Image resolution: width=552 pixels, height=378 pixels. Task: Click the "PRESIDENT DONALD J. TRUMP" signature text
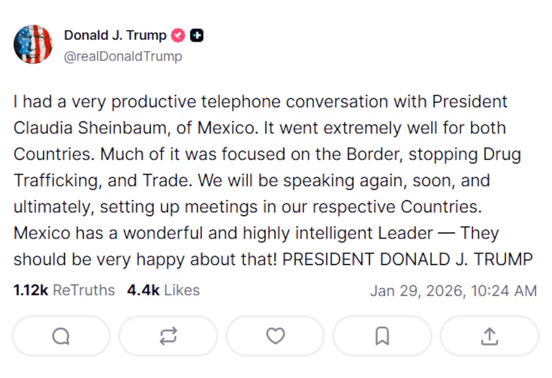point(407,260)
